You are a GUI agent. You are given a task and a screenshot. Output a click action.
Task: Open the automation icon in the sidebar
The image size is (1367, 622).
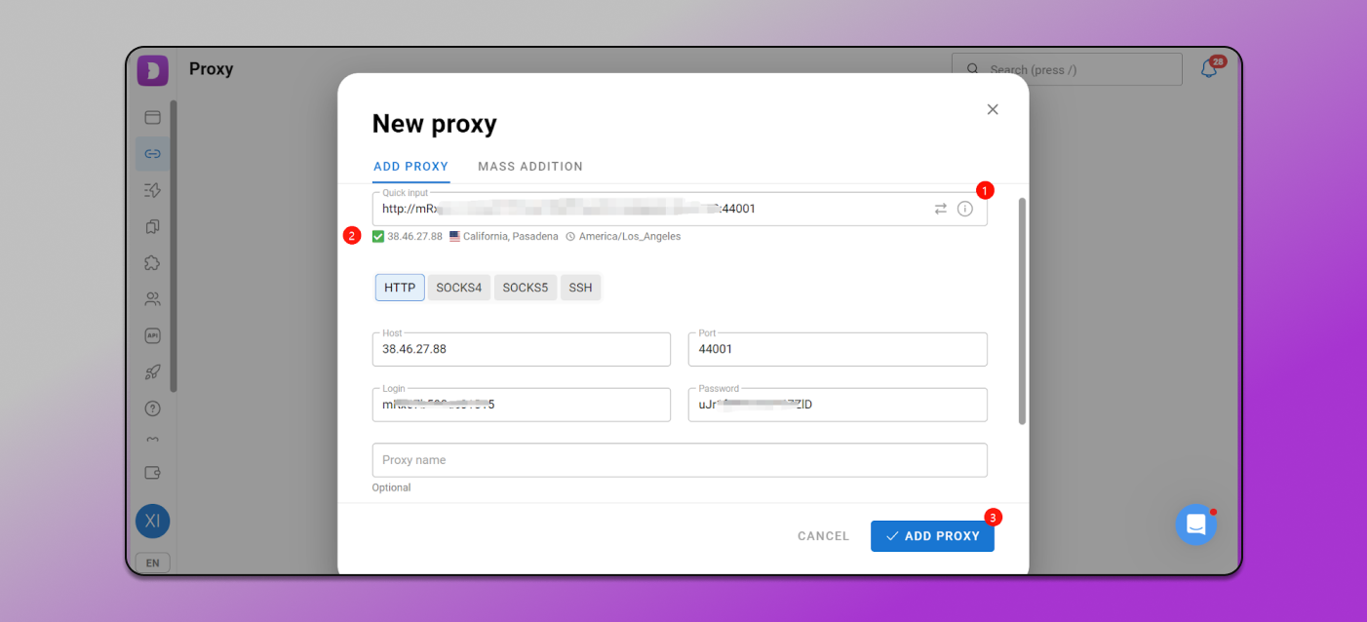(x=152, y=189)
